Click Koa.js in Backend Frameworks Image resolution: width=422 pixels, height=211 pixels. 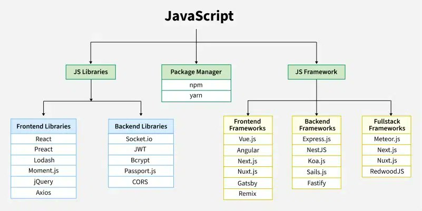[x=317, y=161]
